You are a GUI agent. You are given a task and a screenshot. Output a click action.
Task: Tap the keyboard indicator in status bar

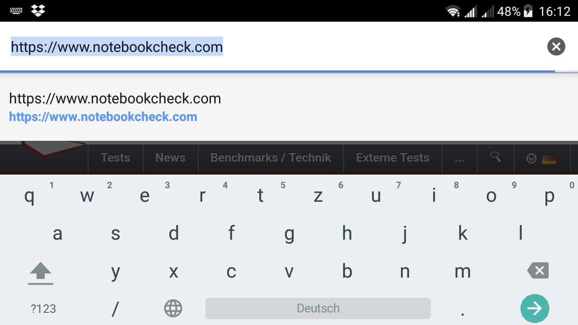(16, 10)
